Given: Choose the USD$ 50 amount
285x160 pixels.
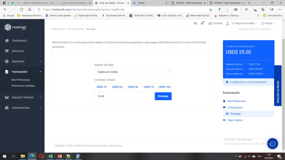Looking at the screenshot, I should pyautogui.click(x=133, y=87).
